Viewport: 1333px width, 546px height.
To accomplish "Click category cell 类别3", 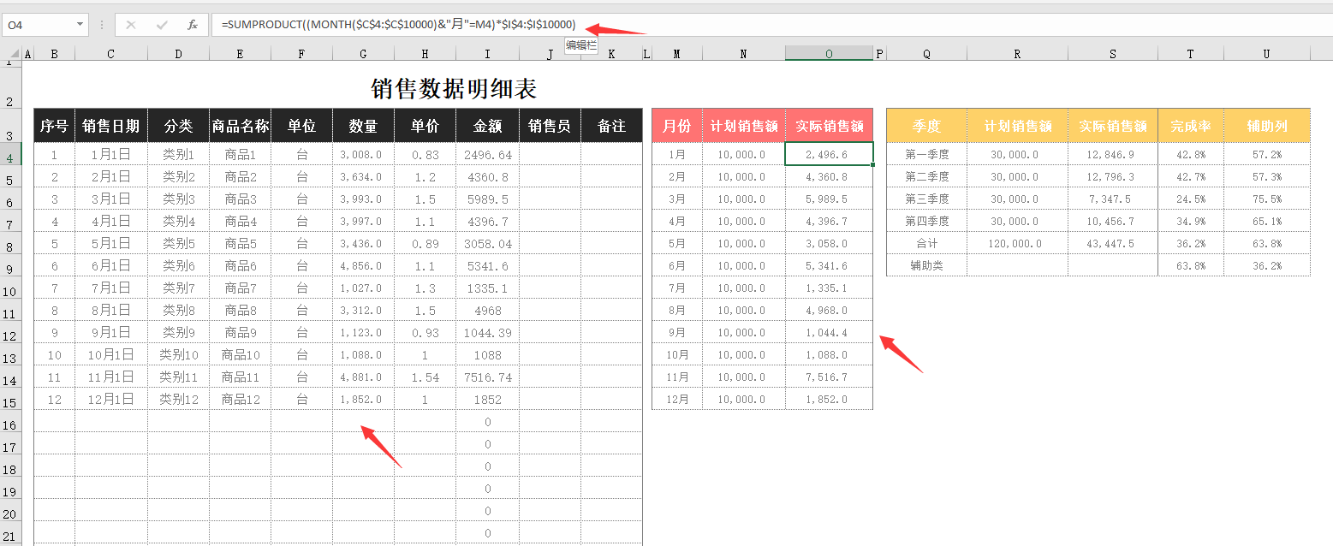I will (x=178, y=199).
